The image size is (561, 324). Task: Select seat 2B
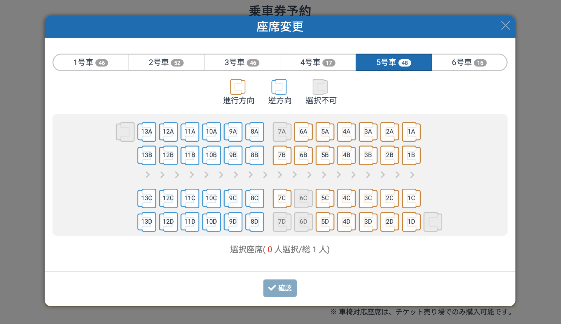pyautogui.click(x=390, y=155)
